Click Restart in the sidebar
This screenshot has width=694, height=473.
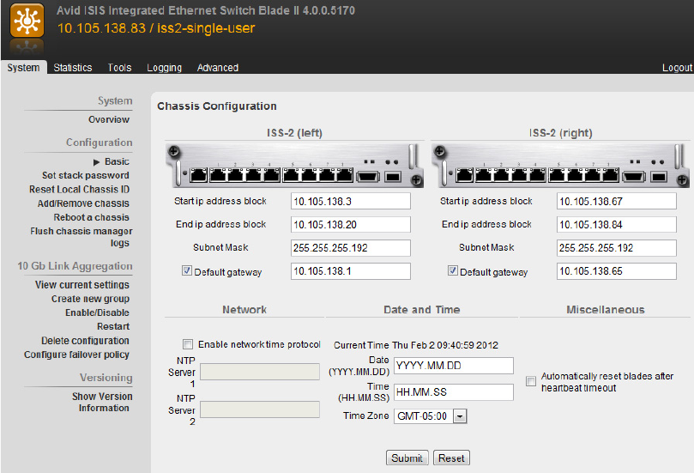113,326
